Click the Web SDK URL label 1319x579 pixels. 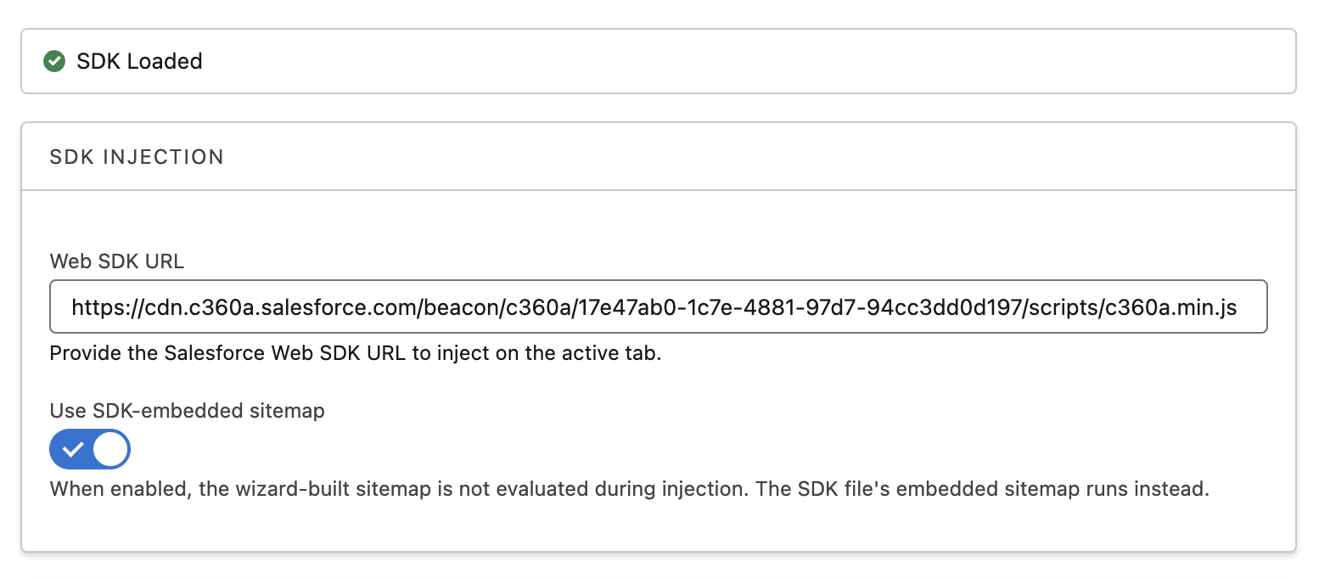(117, 261)
